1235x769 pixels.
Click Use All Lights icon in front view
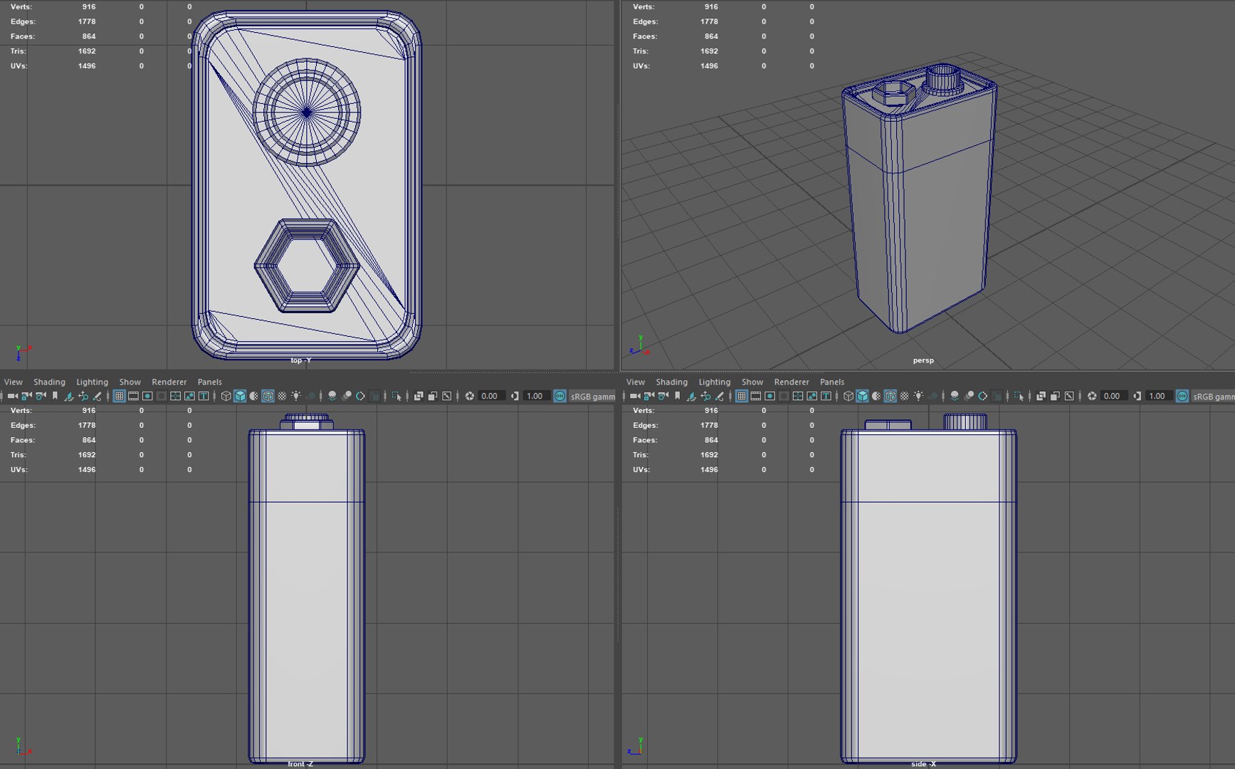pos(297,396)
